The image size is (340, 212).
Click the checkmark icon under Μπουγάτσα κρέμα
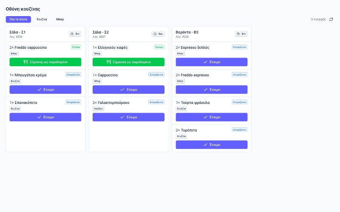click(39, 89)
